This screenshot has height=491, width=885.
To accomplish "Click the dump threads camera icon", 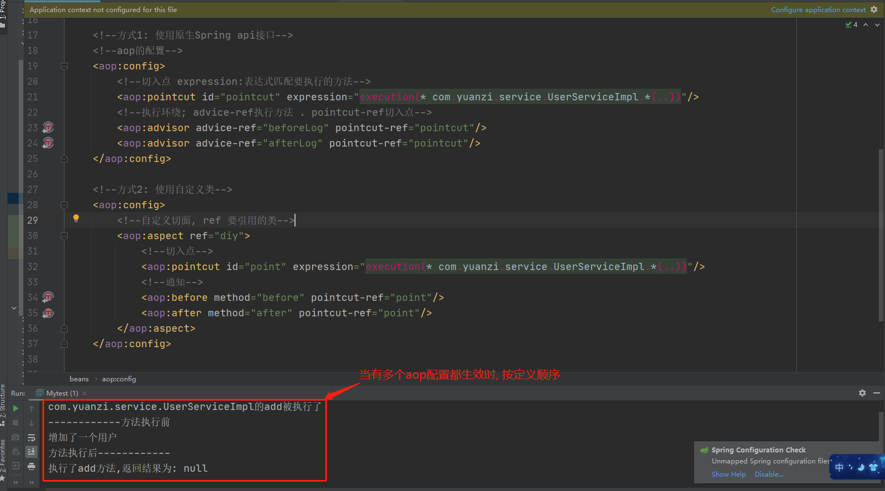I will (15, 437).
